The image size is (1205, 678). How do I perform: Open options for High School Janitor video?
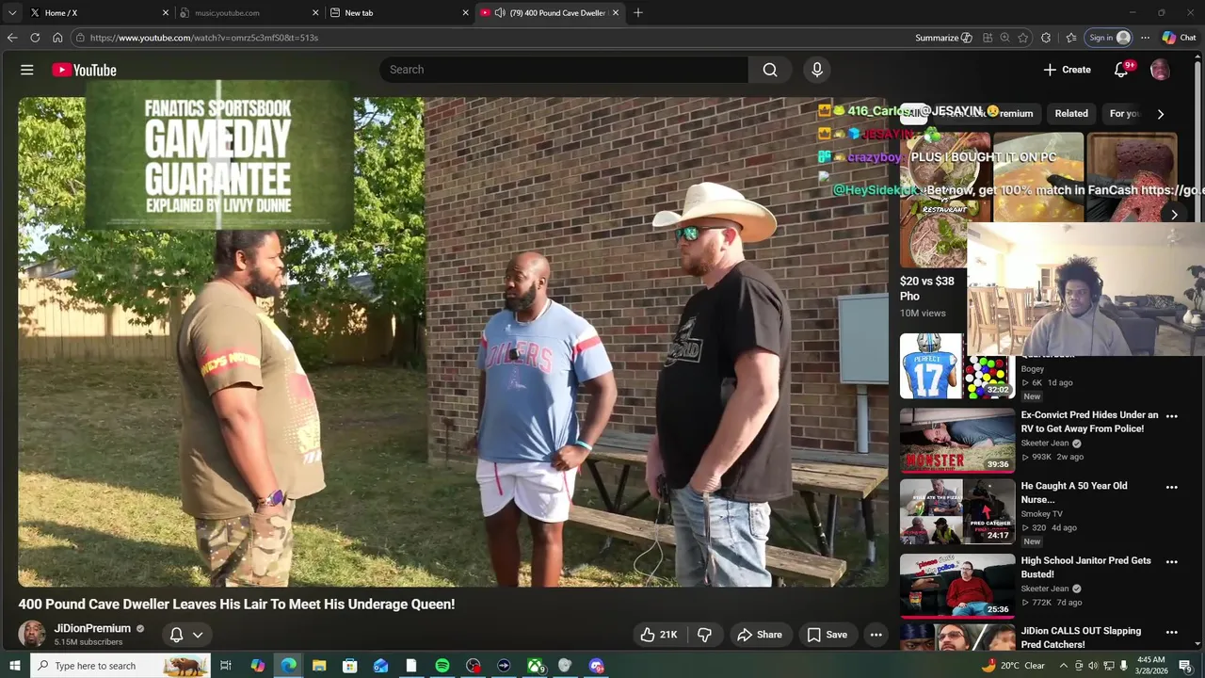click(x=1172, y=561)
